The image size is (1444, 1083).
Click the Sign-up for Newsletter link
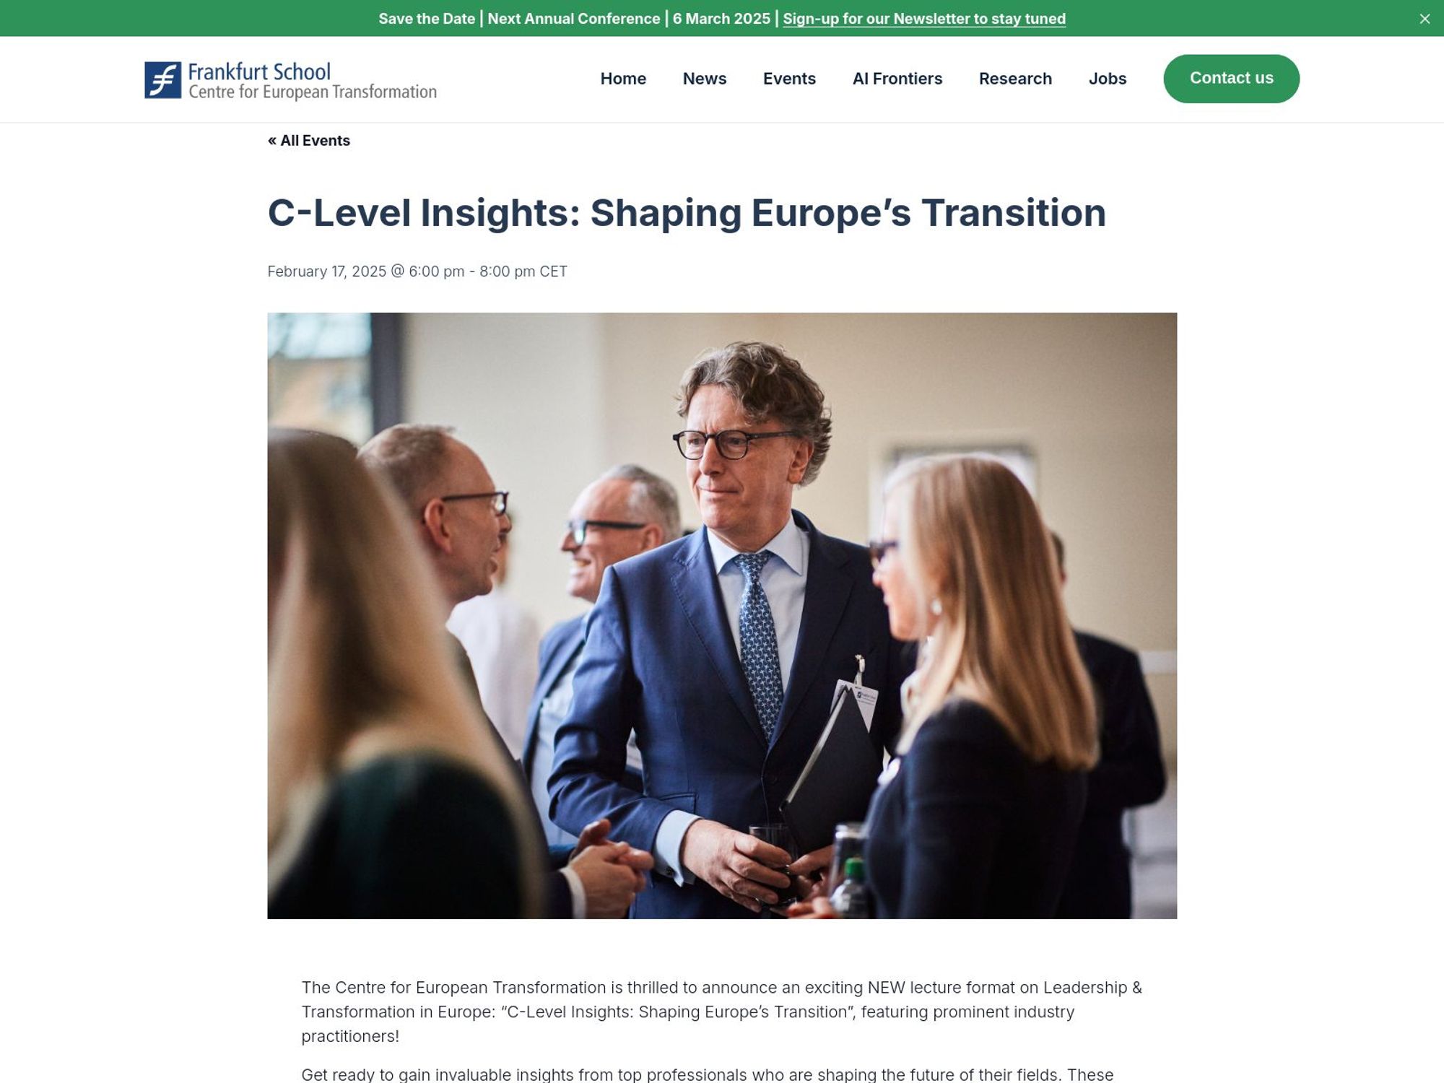click(x=923, y=17)
